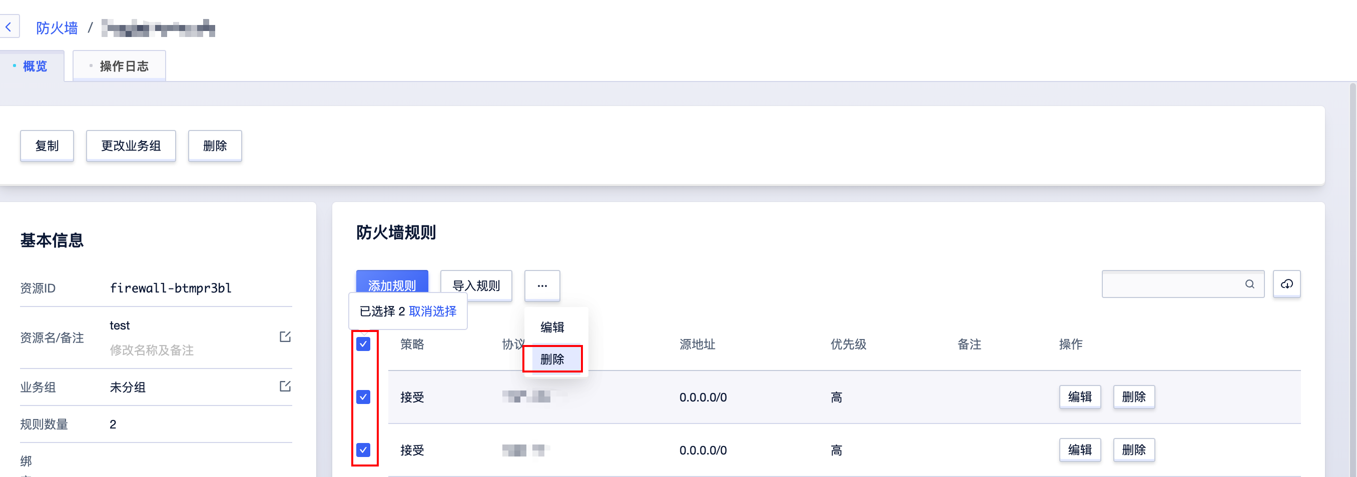Click the 导入规则 button

click(x=476, y=285)
